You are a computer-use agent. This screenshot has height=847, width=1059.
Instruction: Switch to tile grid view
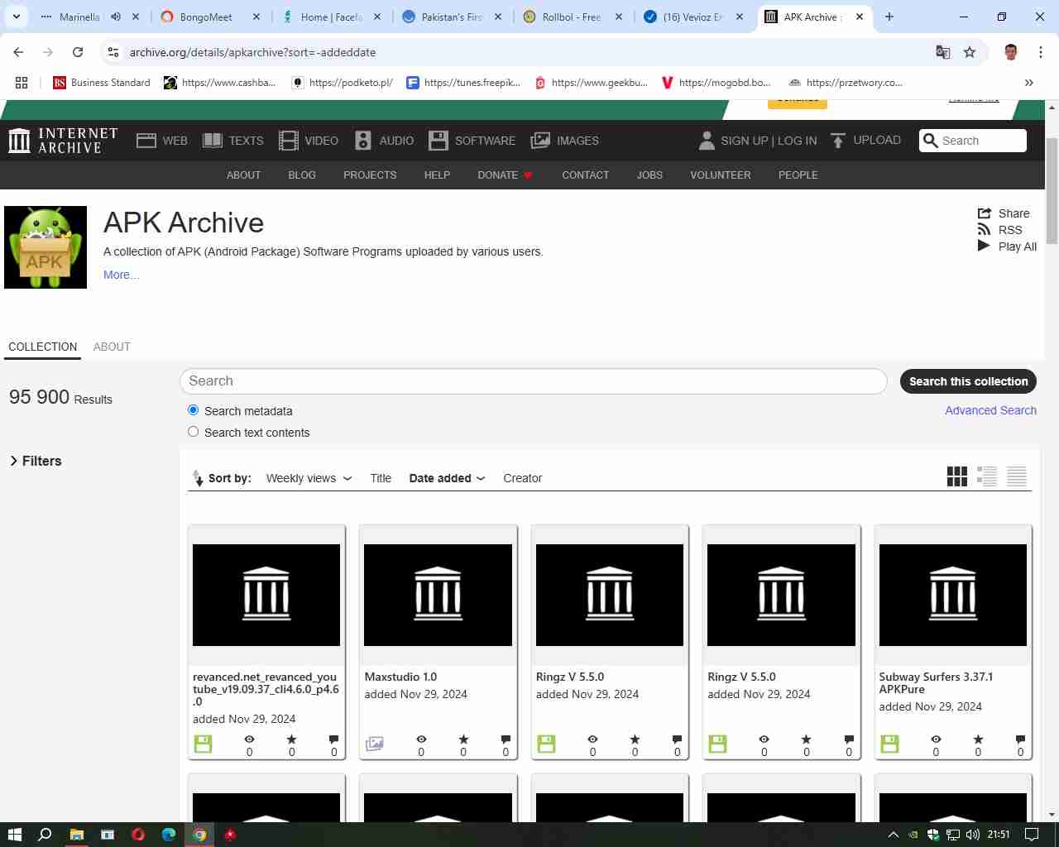(x=957, y=476)
